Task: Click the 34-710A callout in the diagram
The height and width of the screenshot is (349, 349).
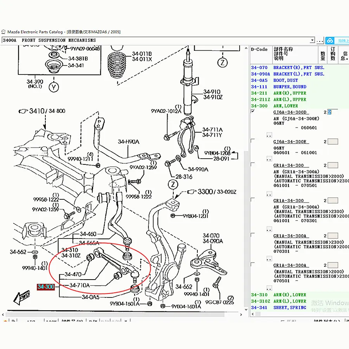Action: tap(79, 285)
